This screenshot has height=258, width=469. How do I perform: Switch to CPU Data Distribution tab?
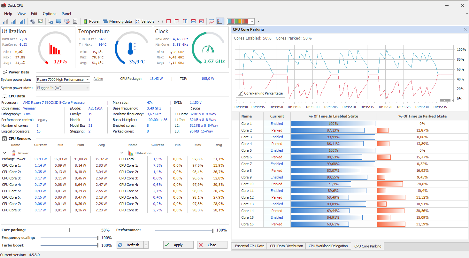point(286,246)
